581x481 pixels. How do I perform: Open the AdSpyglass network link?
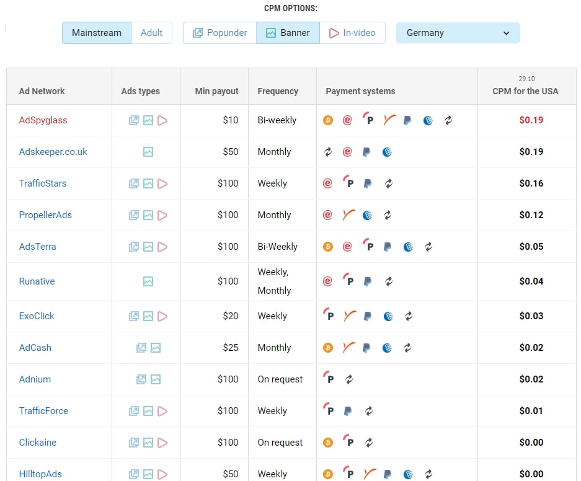pyautogui.click(x=43, y=120)
